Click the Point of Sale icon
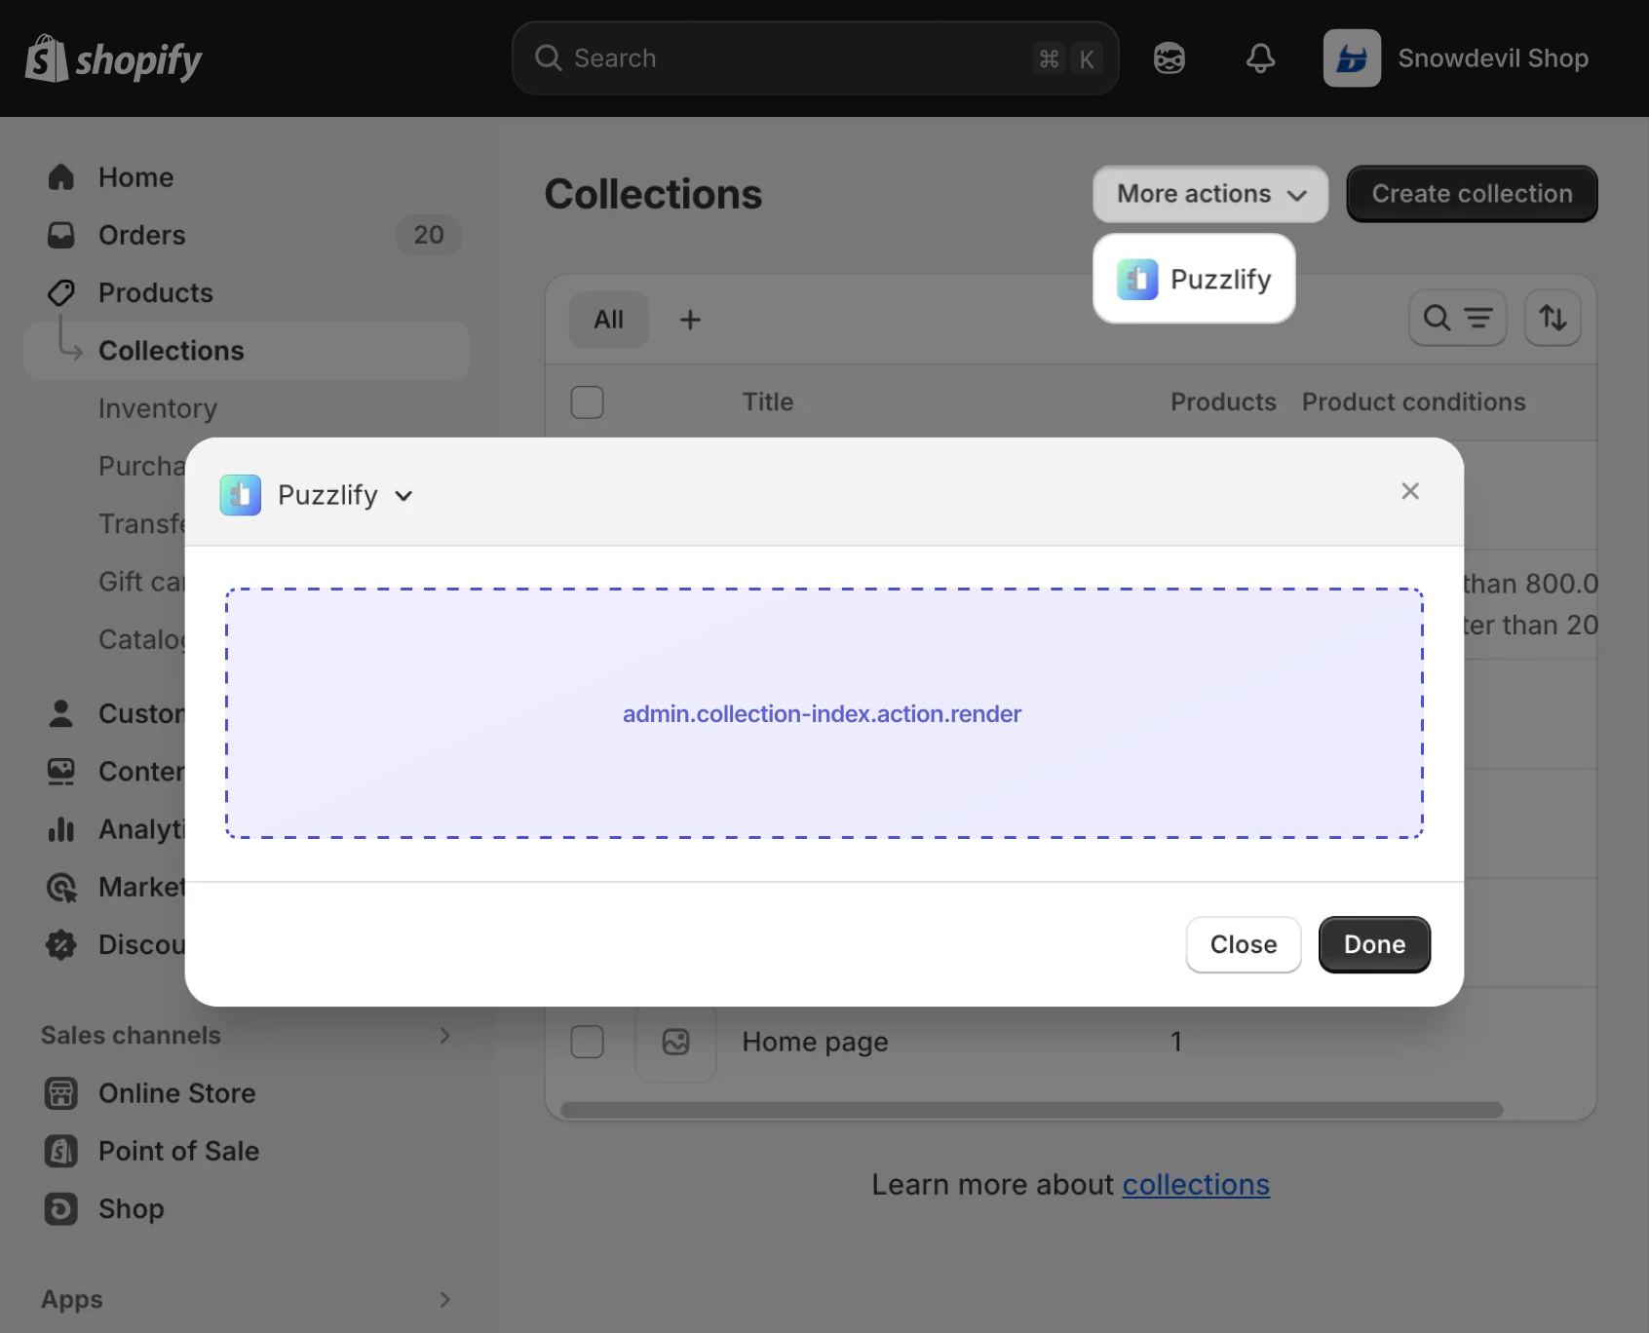Viewport: 1649px width, 1333px height. pos(61,1151)
